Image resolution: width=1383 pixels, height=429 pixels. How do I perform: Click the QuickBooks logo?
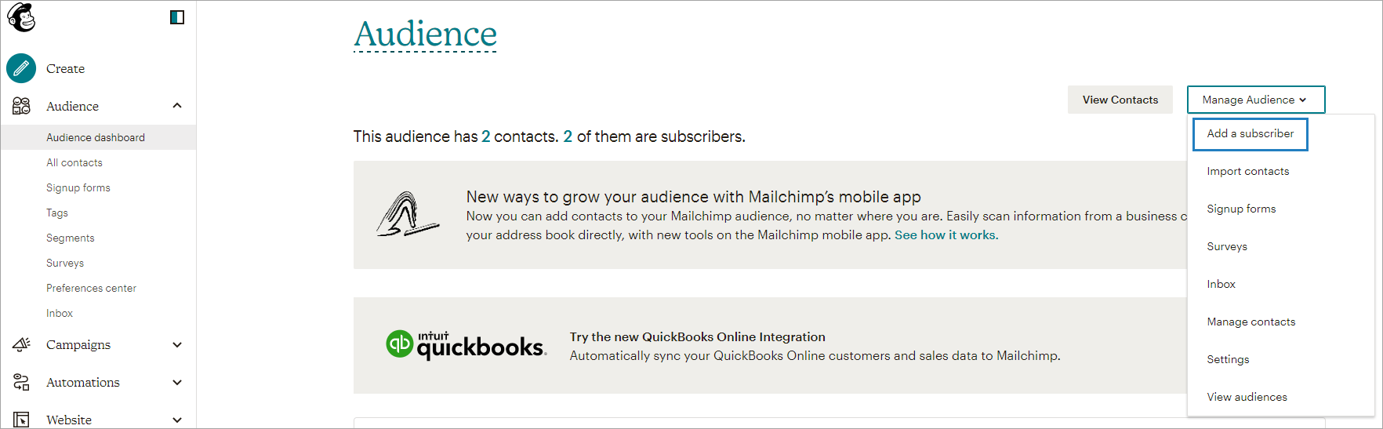point(466,345)
